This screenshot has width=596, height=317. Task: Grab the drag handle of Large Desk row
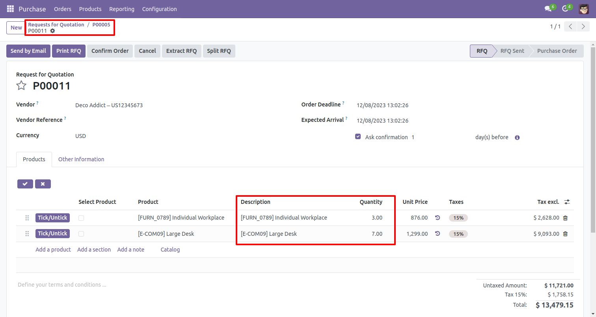pyautogui.click(x=27, y=234)
